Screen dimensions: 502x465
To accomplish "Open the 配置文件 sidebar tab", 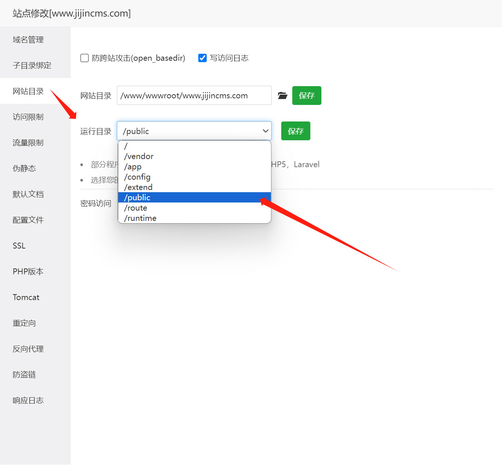I will tap(35, 220).
